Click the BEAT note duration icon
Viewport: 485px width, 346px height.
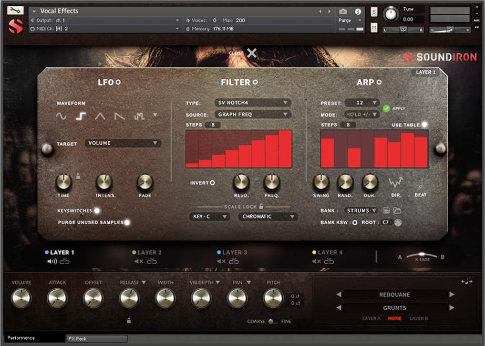coord(420,184)
